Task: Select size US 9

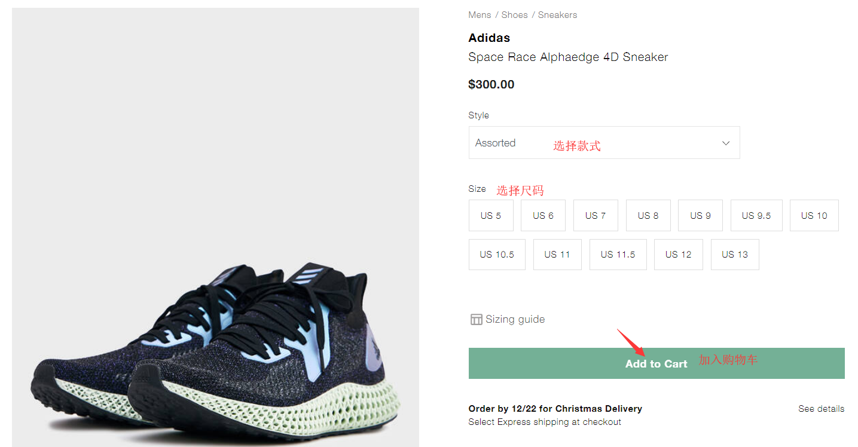Action: pyautogui.click(x=700, y=216)
